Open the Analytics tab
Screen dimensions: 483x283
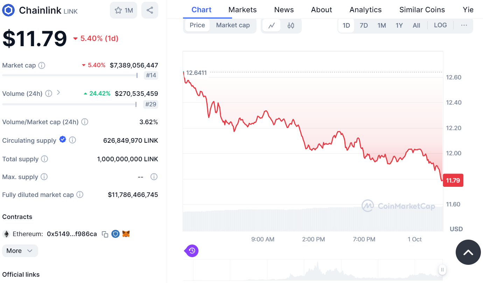coord(365,10)
